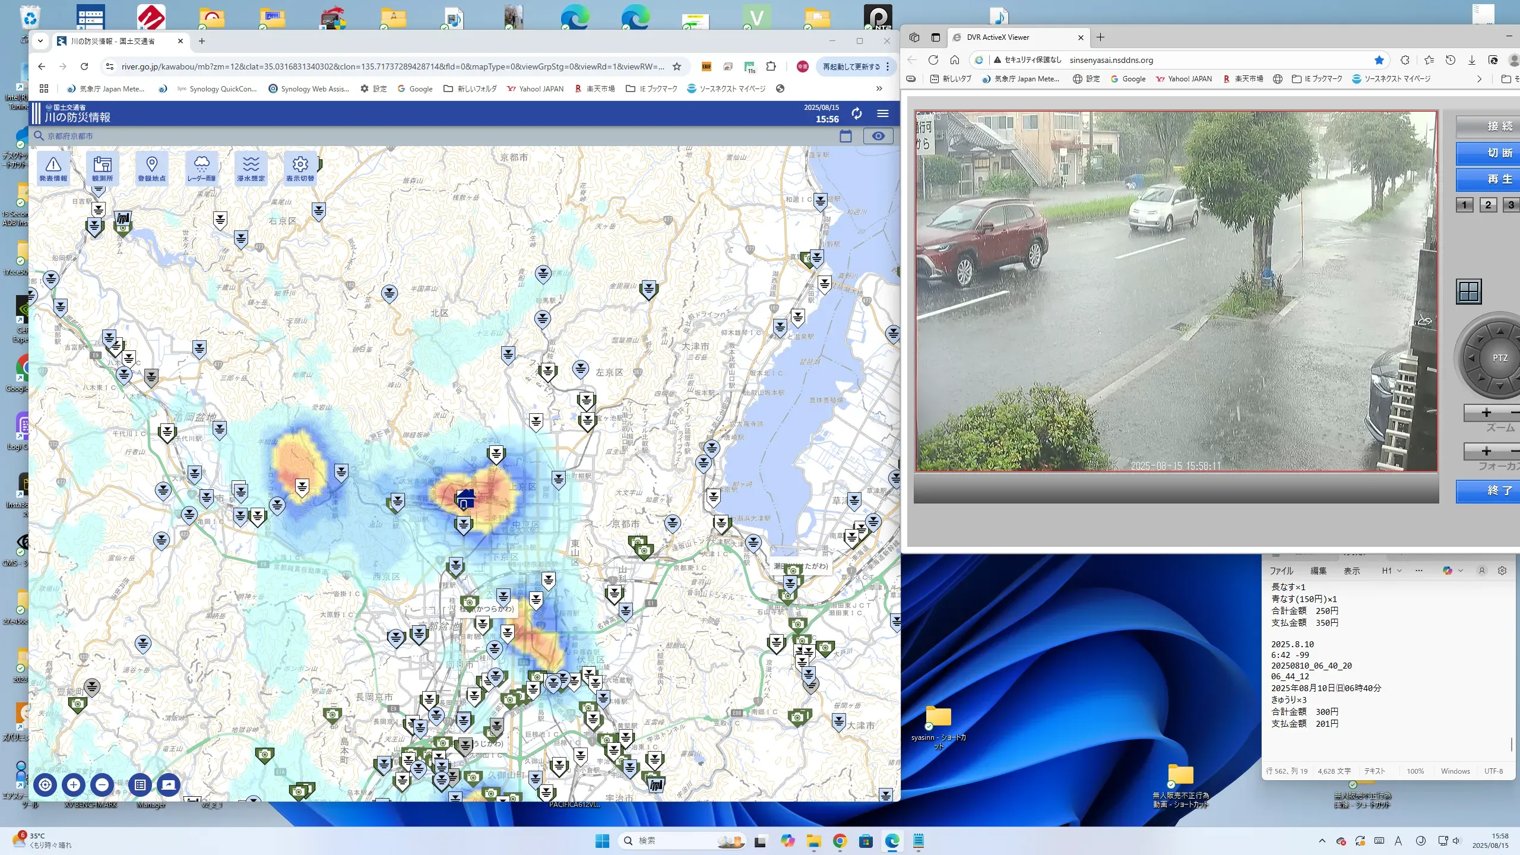Open 表示切替 display settings gear
The width and height of the screenshot is (1520, 855).
(300, 168)
